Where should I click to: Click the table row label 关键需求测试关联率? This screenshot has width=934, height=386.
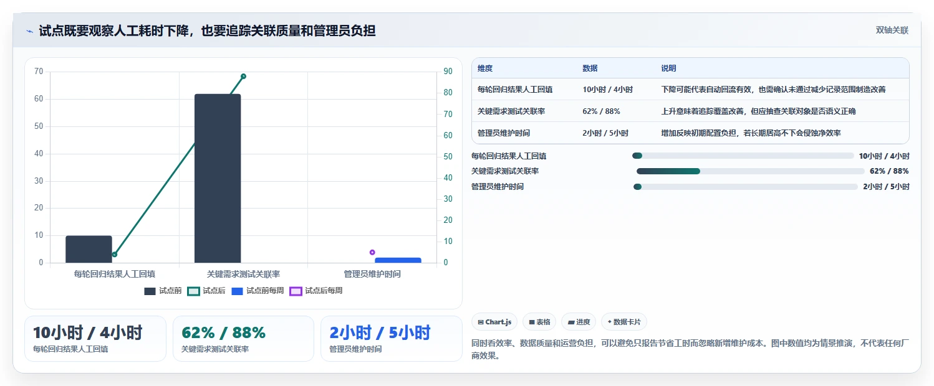511,111
